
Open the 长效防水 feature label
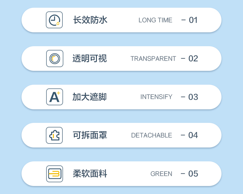[90, 20]
